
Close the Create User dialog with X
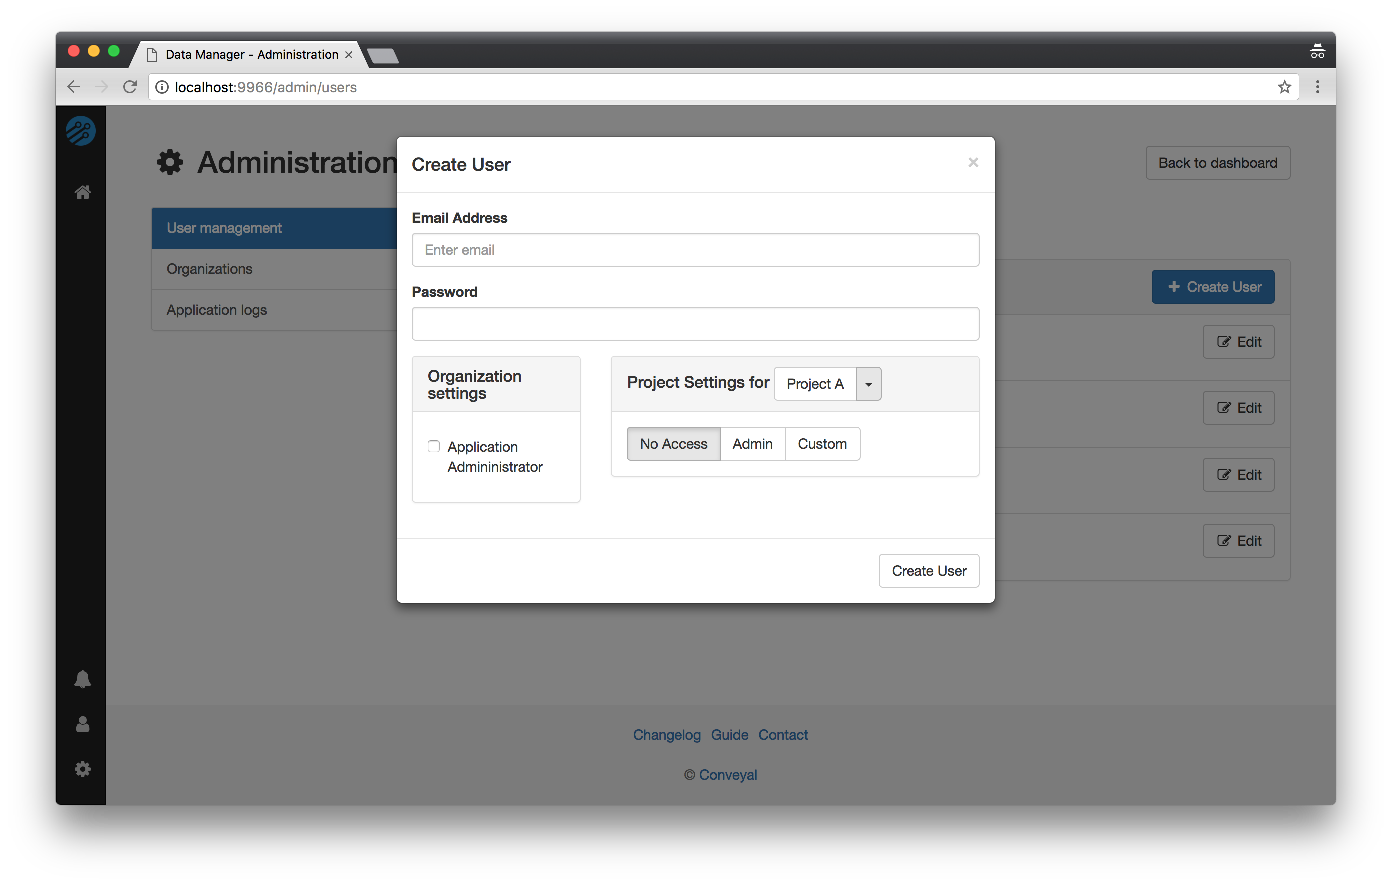click(x=973, y=163)
